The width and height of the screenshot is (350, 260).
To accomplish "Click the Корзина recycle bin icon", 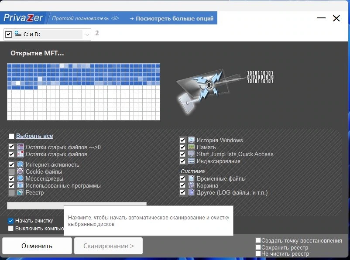I will pos(191,185).
